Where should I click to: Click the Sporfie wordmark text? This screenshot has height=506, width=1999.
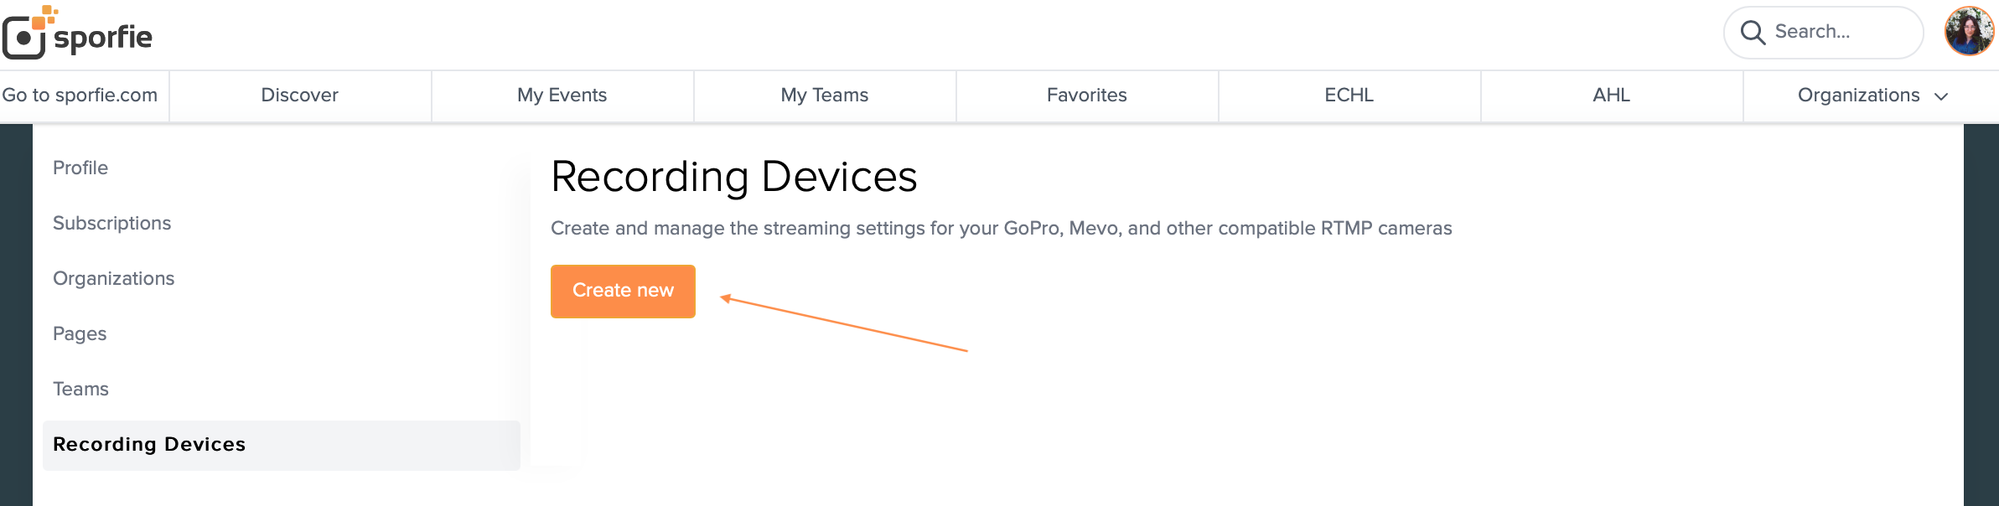point(103,37)
